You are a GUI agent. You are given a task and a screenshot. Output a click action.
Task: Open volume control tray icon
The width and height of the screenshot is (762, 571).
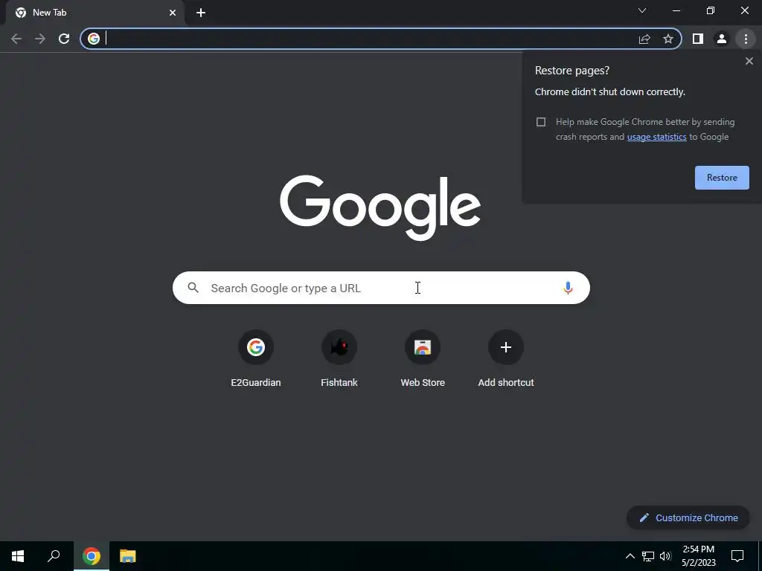pos(665,556)
